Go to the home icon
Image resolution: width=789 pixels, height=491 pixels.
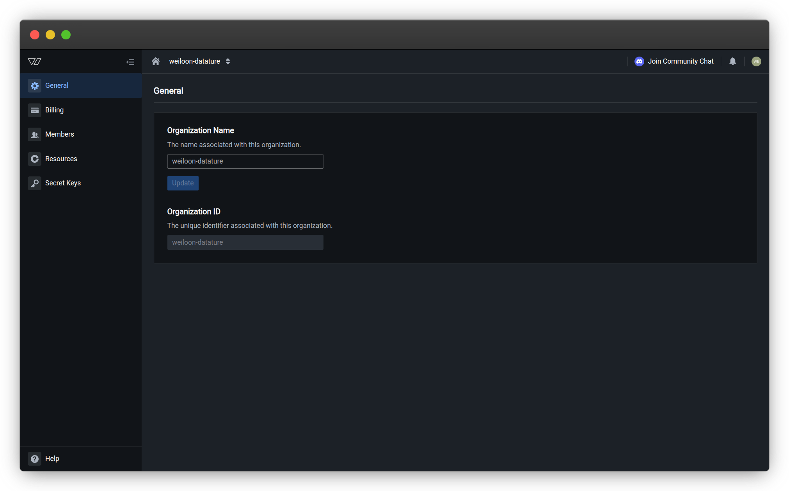(x=156, y=61)
